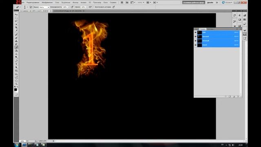
Task: Open the Редактирование menu
Action: coord(33,2)
